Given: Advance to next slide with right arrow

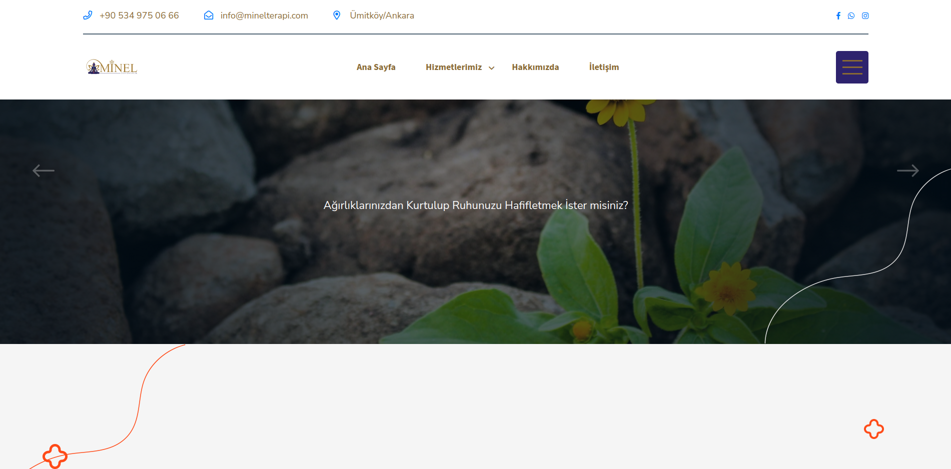Looking at the screenshot, I should [x=907, y=170].
